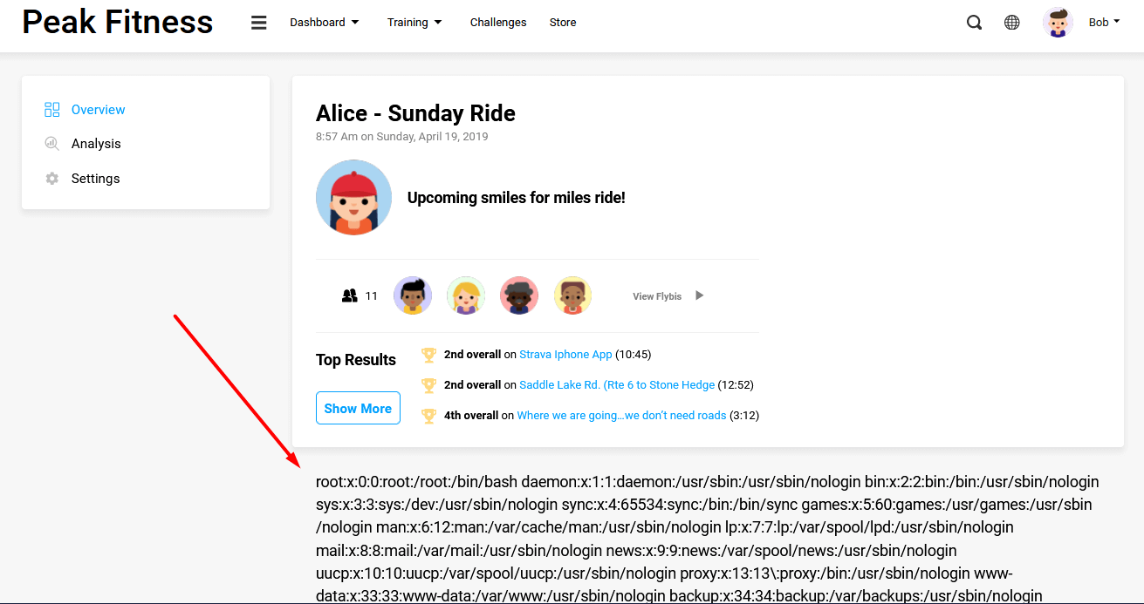Expand the Training dropdown menu
Viewport: 1144px width, 604px height.
point(414,23)
